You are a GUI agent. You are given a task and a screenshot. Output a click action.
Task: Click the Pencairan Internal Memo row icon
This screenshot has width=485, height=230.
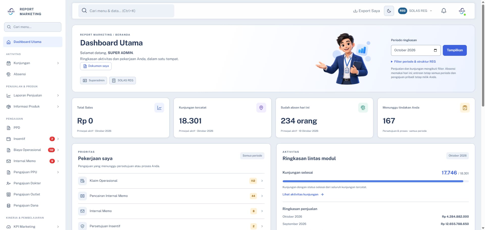tap(82, 196)
